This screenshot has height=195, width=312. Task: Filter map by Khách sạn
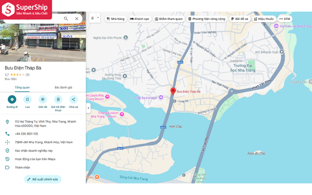(140, 19)
